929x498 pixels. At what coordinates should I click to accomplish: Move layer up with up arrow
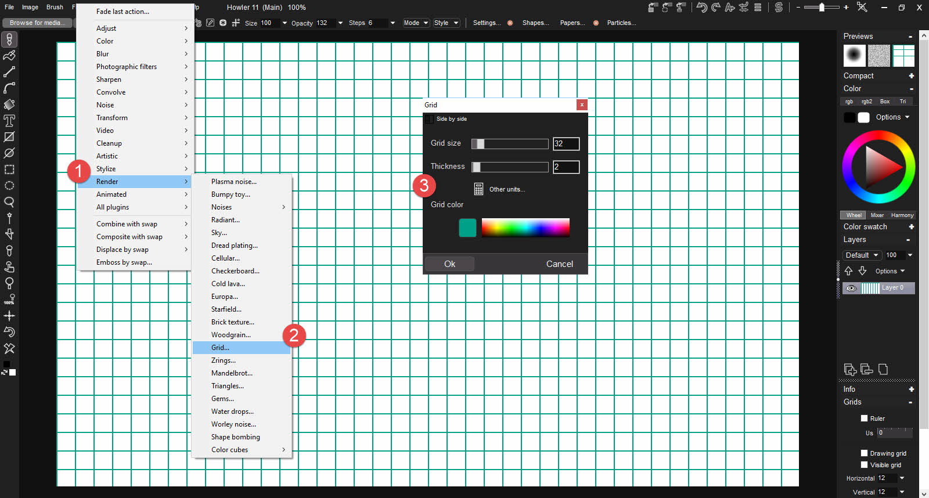(x=848, y=271)
